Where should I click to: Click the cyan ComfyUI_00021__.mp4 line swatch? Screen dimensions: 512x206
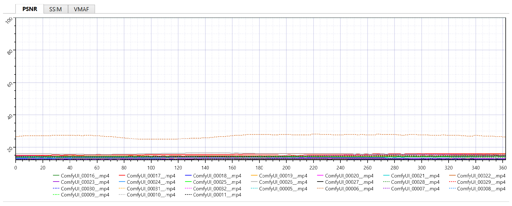[386, 176]
